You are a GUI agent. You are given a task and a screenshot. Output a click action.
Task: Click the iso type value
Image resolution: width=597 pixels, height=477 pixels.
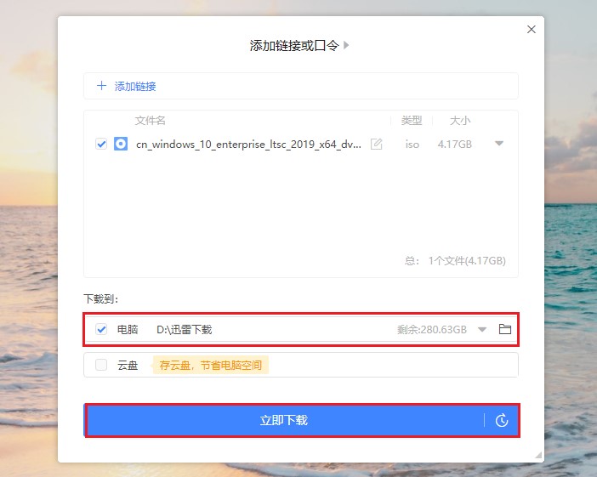[412, 145]
